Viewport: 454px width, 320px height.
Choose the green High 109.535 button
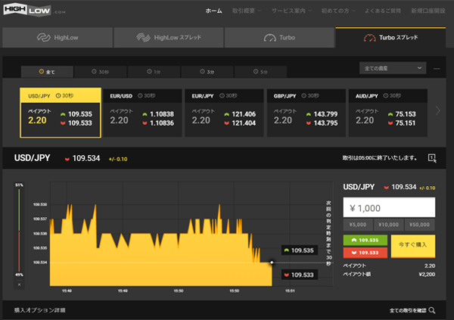click(x=365, y=240)
